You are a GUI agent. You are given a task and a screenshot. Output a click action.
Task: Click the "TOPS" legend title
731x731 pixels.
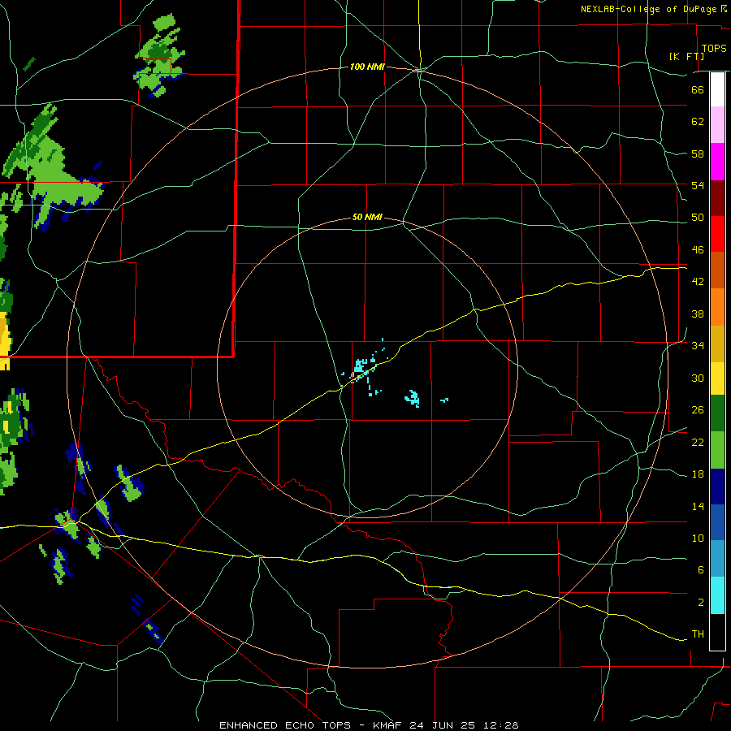pos(714,49)
